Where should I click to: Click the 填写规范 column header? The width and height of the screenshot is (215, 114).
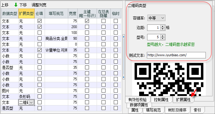click(56, 13)
